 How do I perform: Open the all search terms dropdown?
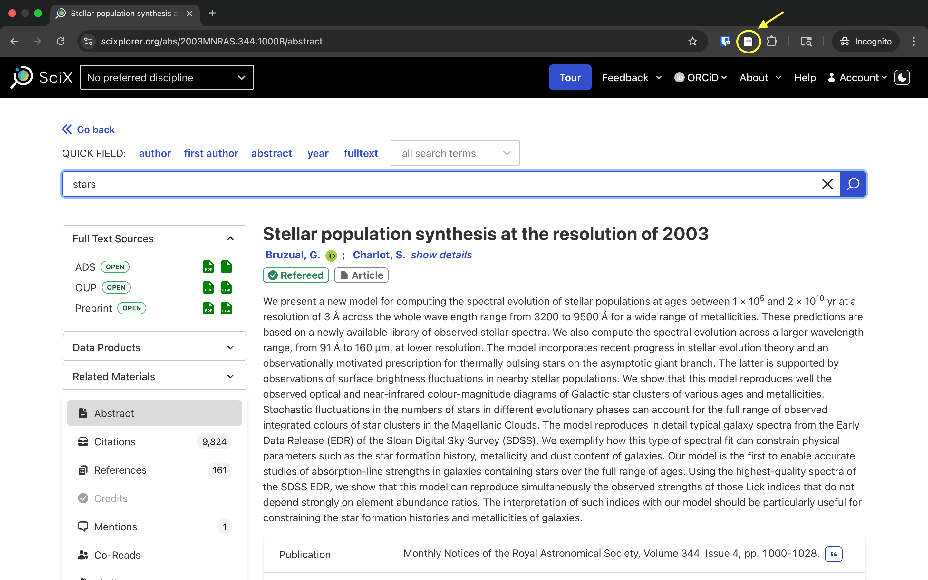click(455, 153)
